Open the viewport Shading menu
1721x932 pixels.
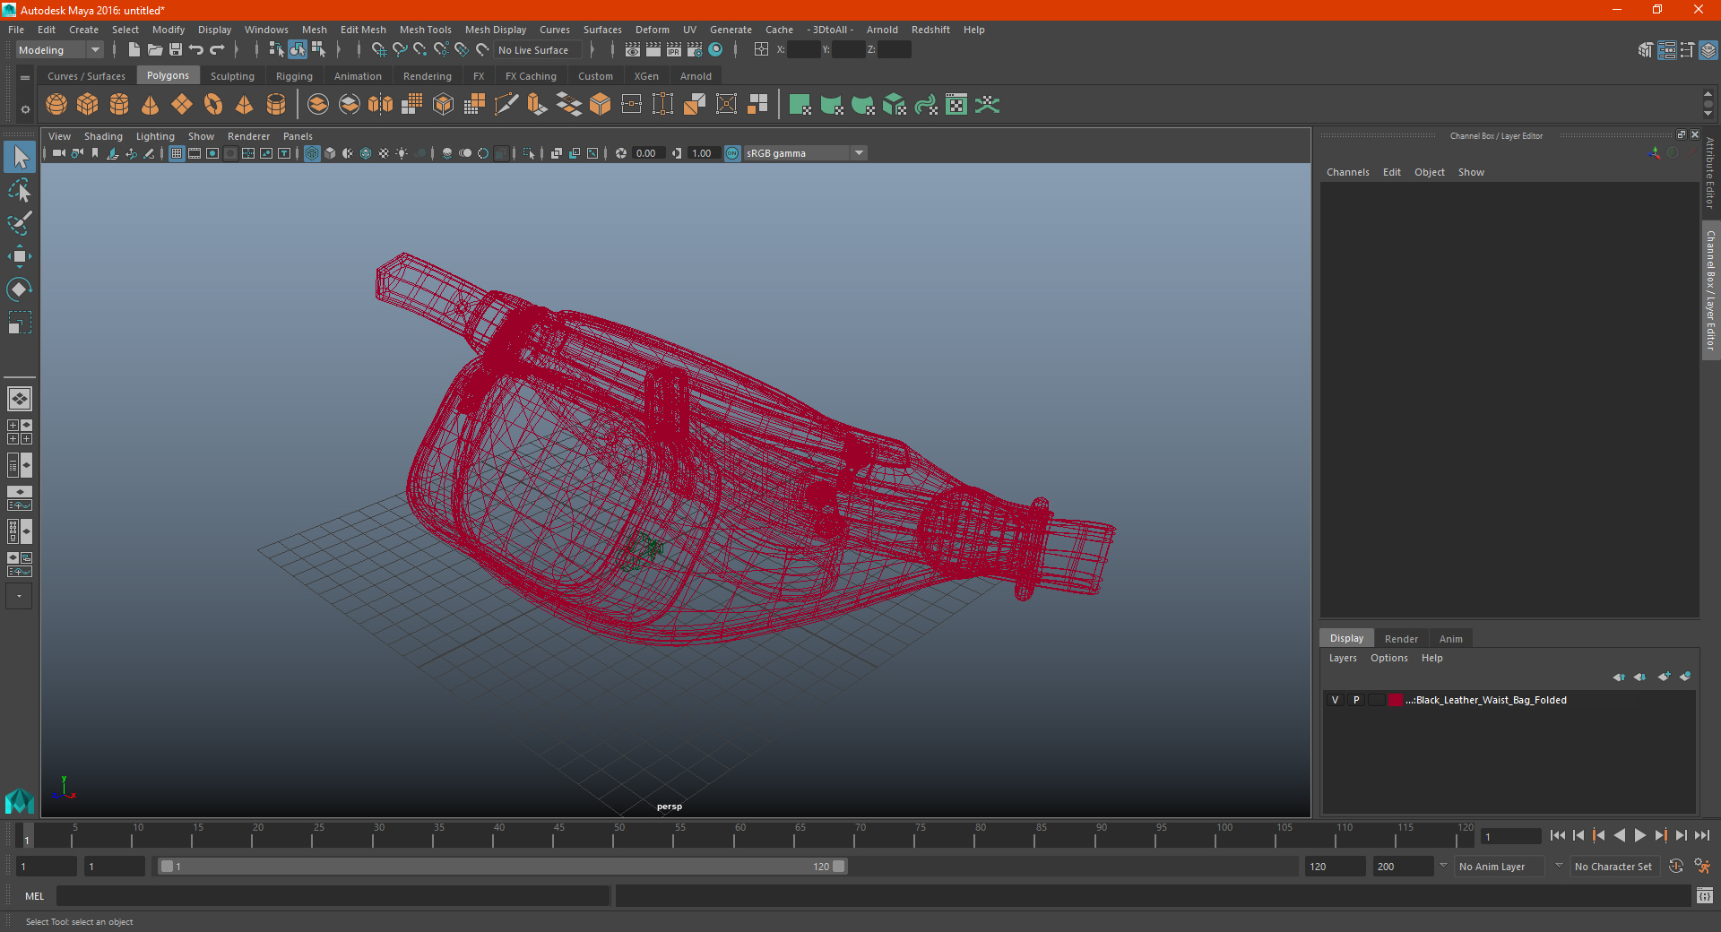click(x=103, y=136)
